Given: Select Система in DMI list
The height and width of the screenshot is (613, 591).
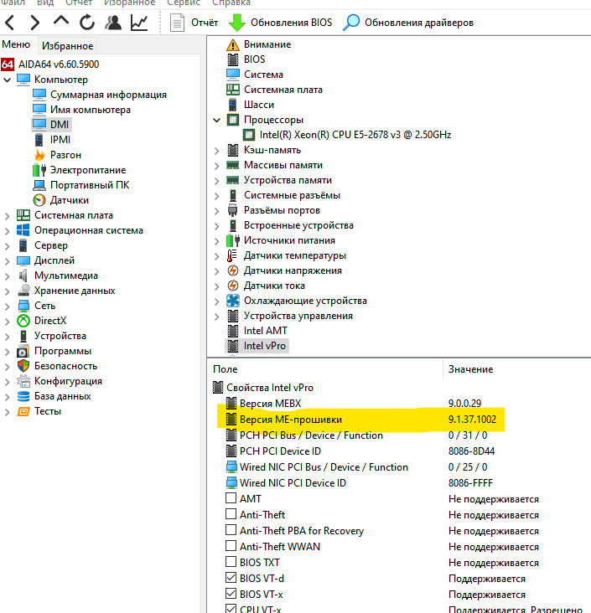Looking at the screenshot, I should (x=255, y=75).
